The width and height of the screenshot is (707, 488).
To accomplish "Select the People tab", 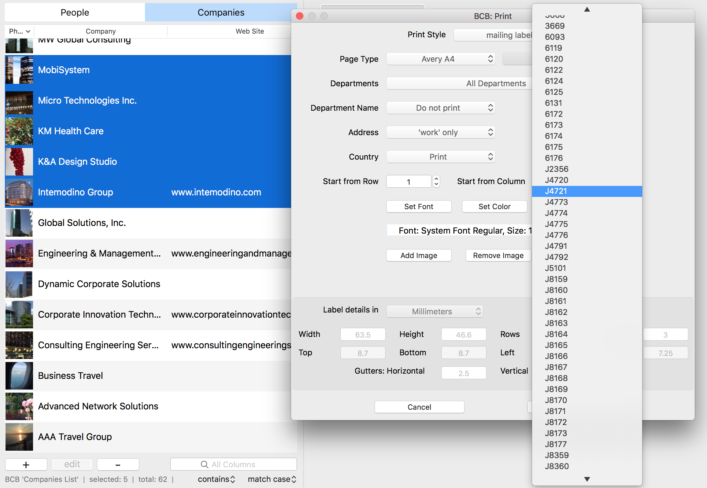I will tap(76, 12).
